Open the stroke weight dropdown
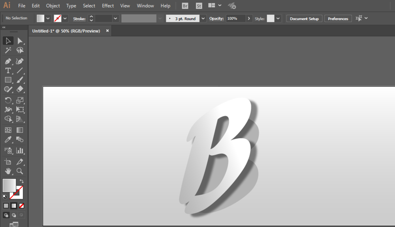Screen dimensions: 395x227 (x=115, y=19)
